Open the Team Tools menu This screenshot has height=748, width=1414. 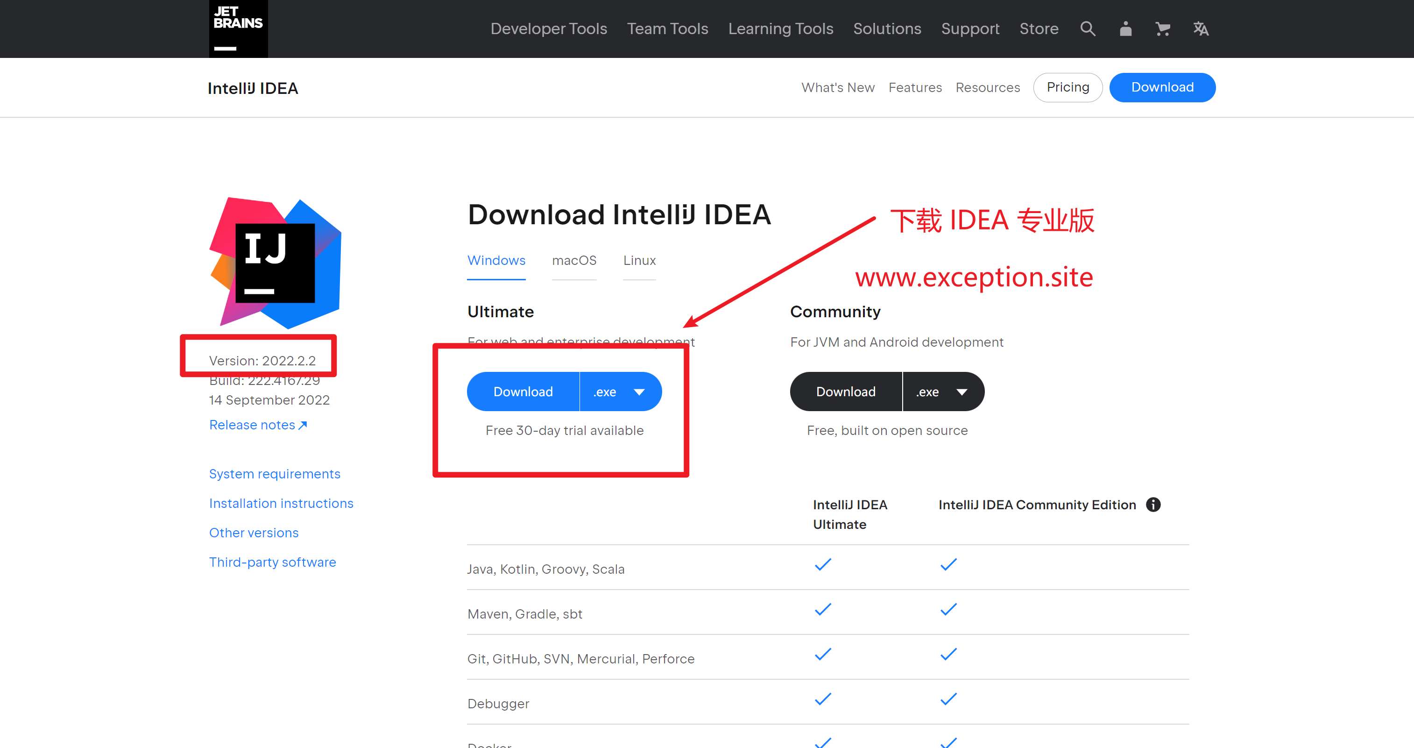(x=669, y=28)
